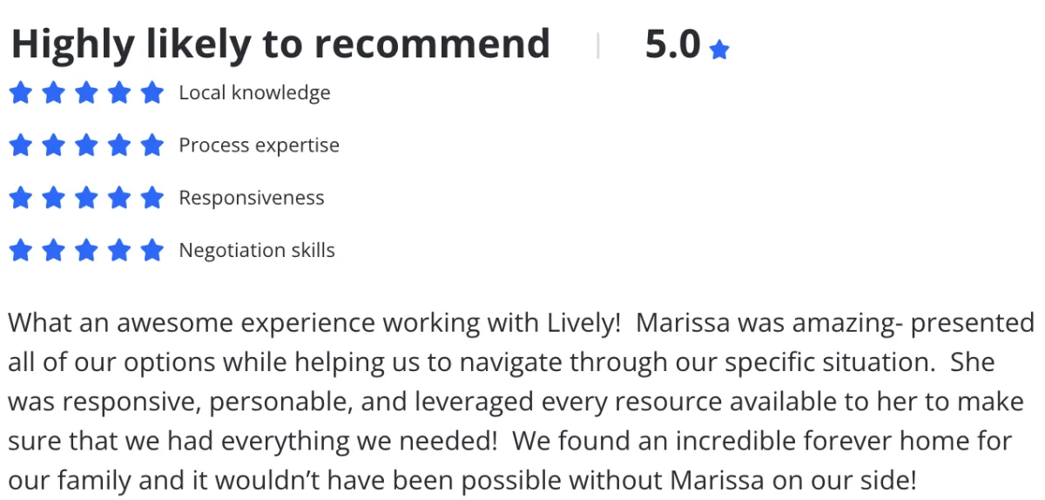The height and width of the screenshot is (500, 1045).
Task: Click the Highly likely to recommend heading
Action: coord(280,44)
